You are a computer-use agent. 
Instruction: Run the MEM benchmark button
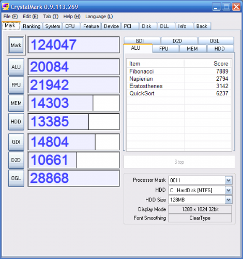point(16,103)
